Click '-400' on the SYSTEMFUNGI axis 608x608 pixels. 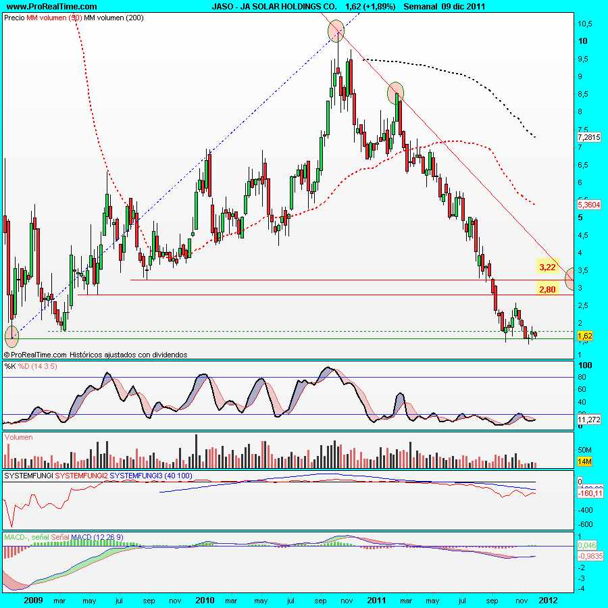tap(585, 510)
